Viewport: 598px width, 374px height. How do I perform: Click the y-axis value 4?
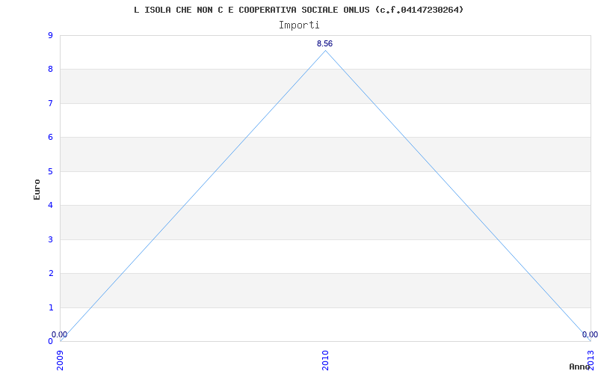50,205
